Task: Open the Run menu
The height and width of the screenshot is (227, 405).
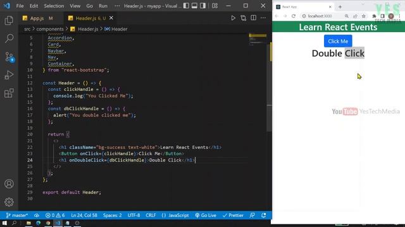Action: click(103, 6)
